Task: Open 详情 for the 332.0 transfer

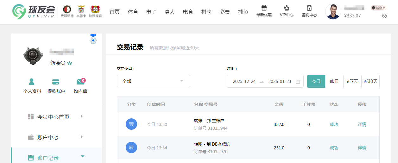Action: (x=362, y=124)
